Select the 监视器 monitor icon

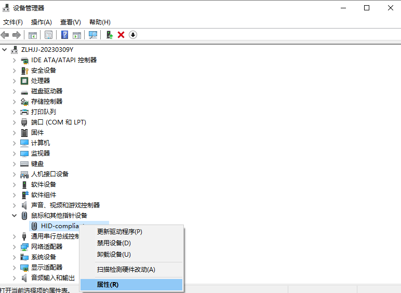24,154
